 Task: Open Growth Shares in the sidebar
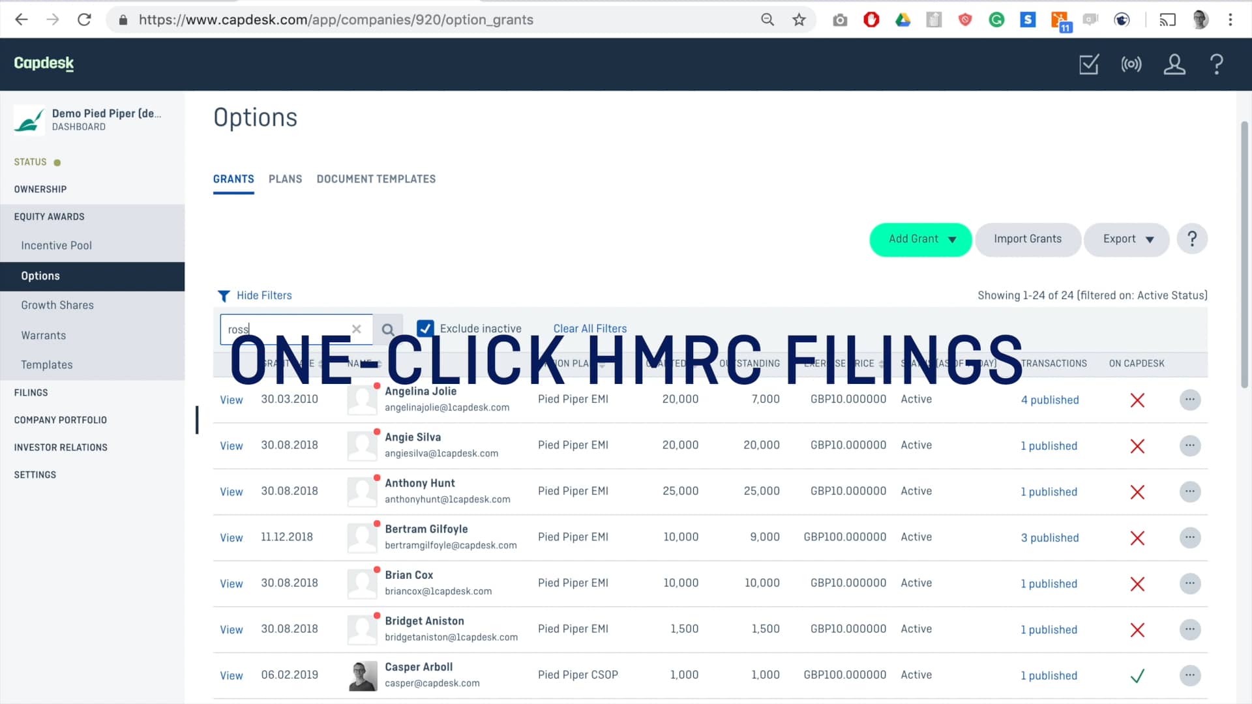click(57, 305)
